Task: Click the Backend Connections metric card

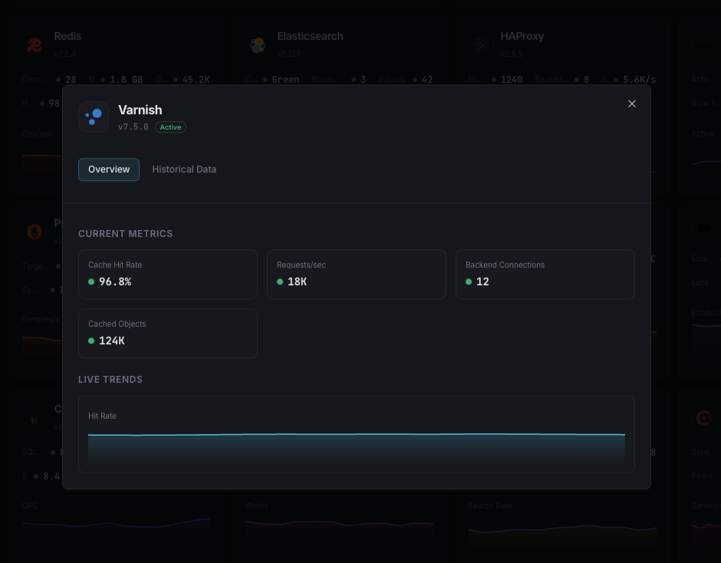Action: coord(545,274)
